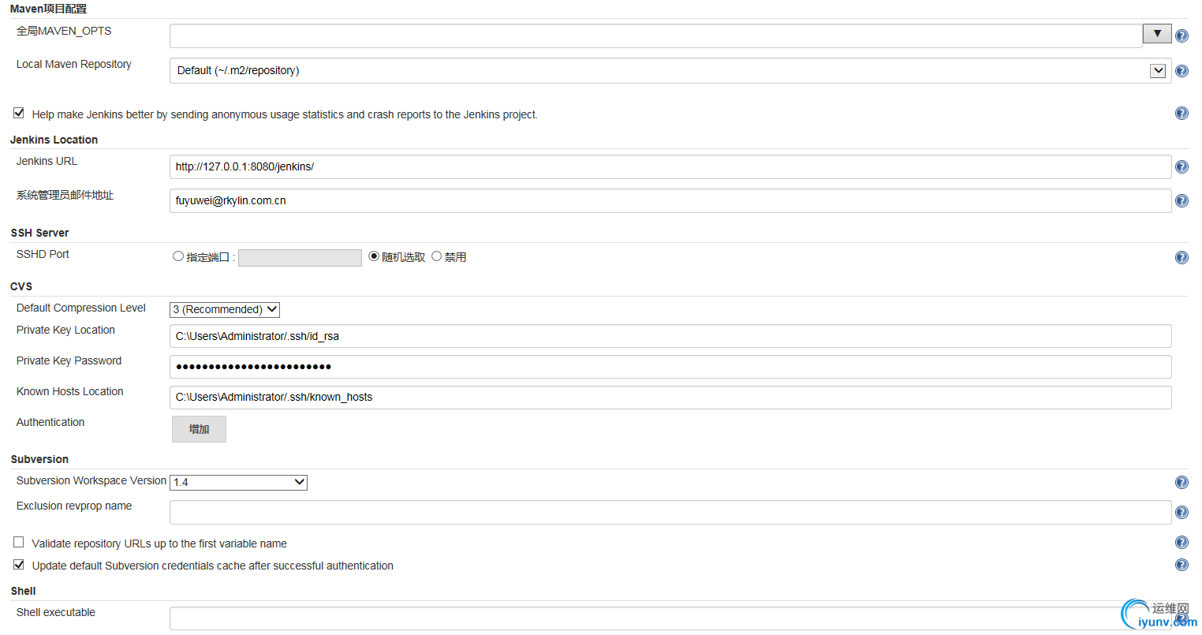Open help for 系统管理员邮件地址 field
Viewport: 1202px width, 635px height.
tap(1181, 200)
